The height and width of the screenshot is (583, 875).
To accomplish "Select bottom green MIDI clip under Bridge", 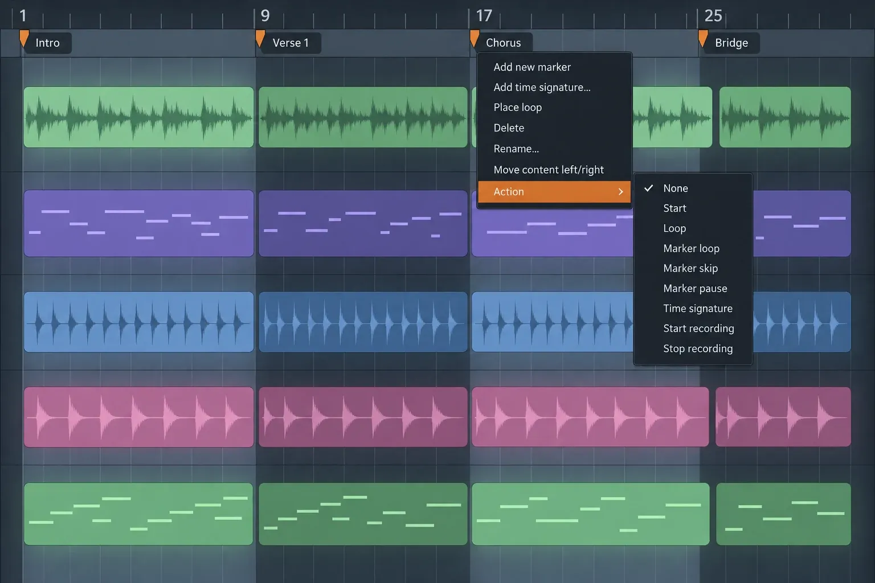I will [783, 514].
